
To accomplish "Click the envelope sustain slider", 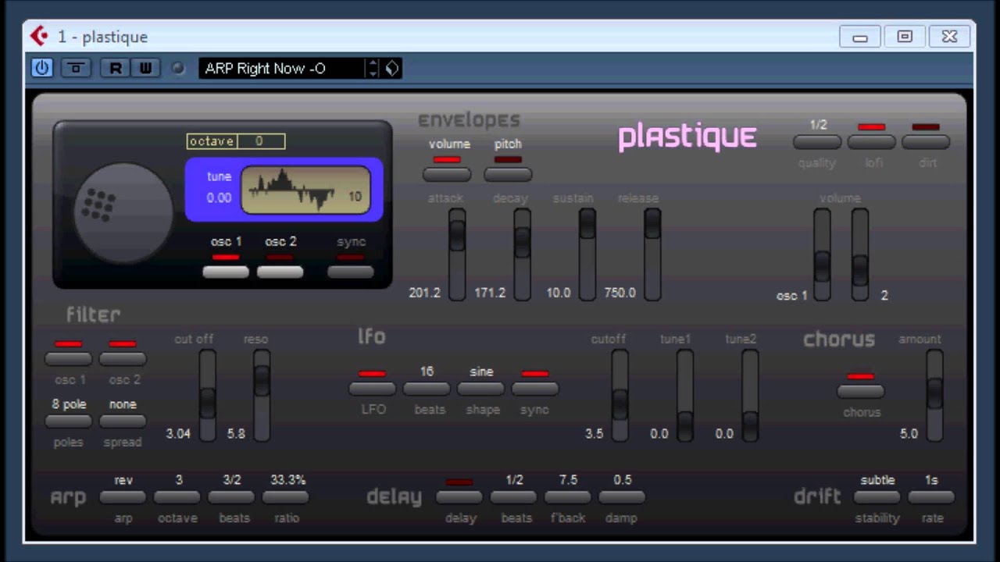I will (587, 254).
